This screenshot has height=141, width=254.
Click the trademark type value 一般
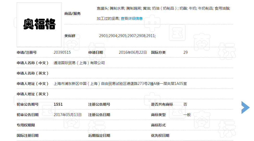pos(187,115)
